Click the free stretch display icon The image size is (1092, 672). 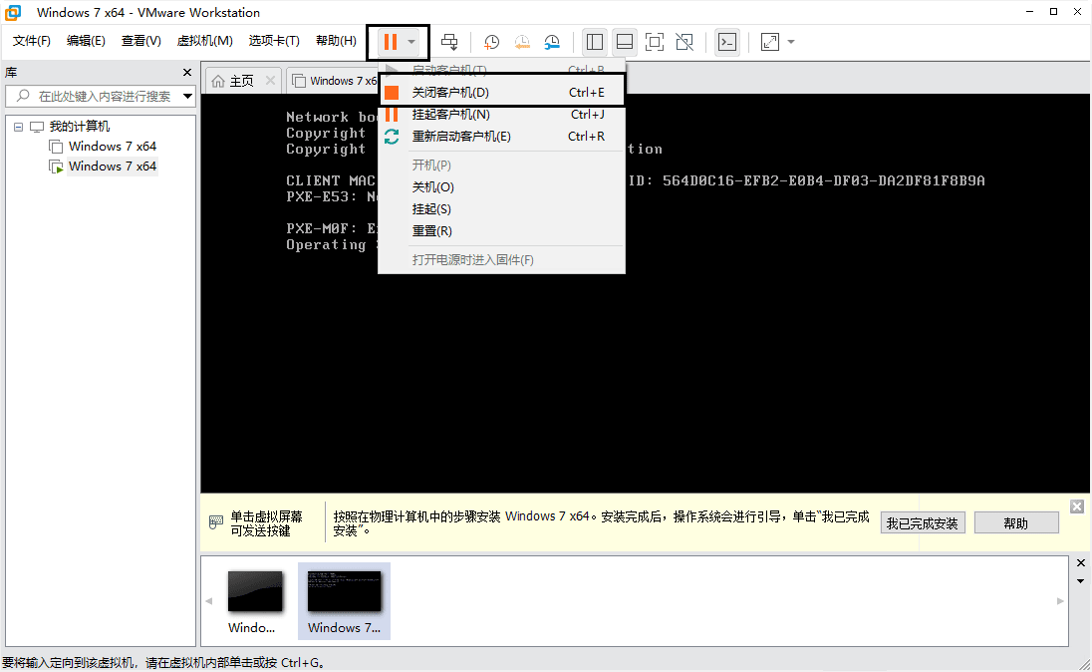pos(769,42)
